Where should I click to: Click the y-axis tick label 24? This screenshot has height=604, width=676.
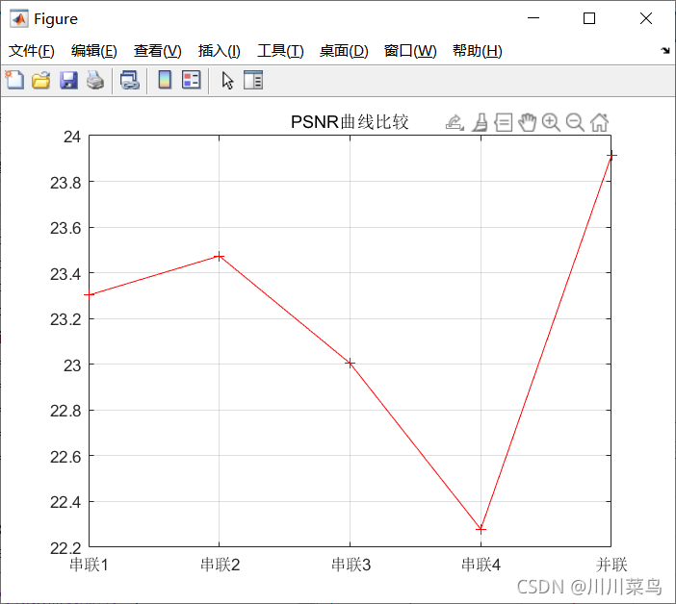coord(72,137)
